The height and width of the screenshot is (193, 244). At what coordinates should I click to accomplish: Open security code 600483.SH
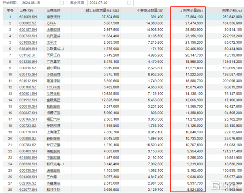tap(28, 151)
